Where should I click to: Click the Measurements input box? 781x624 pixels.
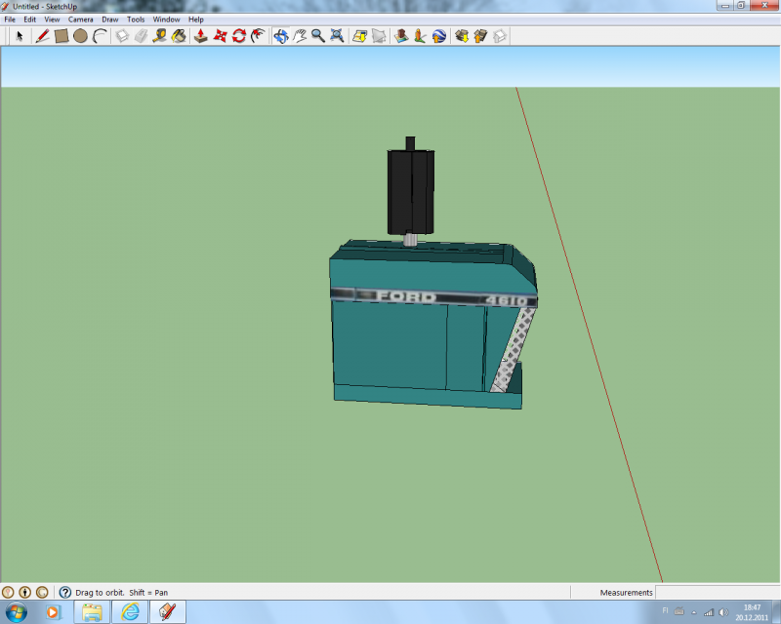pos(718,592)
